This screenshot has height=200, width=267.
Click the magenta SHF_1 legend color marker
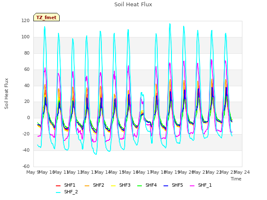coord(192,186)
